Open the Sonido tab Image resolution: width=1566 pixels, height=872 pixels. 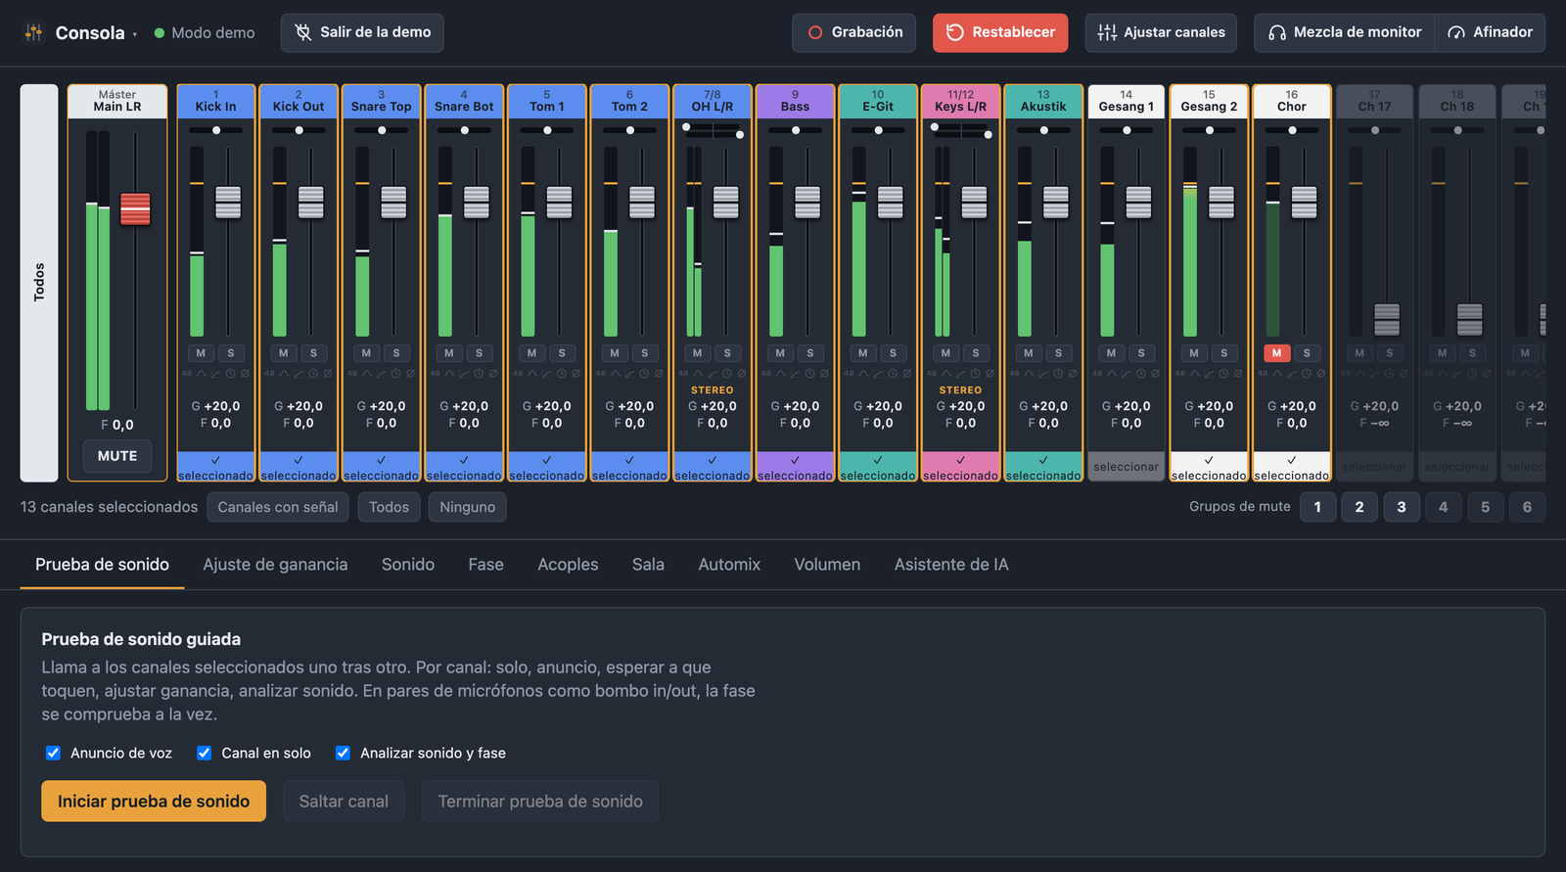(x=408, y=565)
